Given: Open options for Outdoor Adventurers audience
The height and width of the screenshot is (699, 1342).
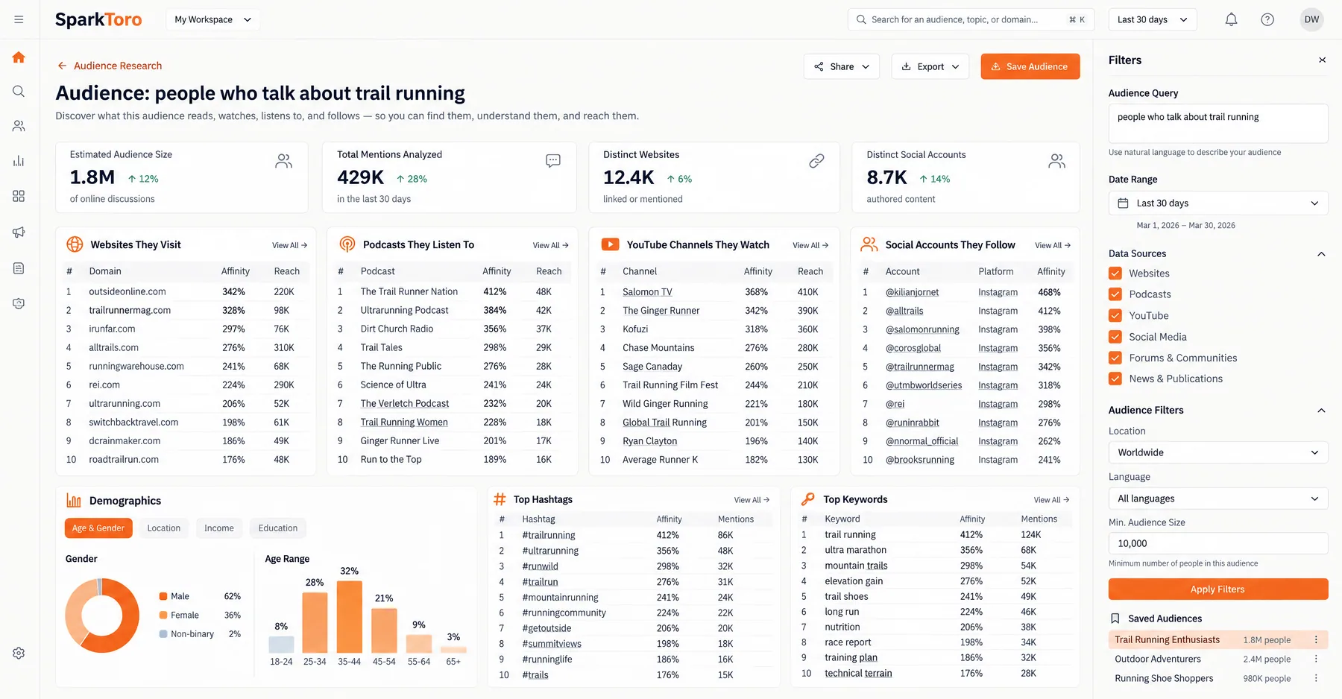Looking at the screenshot, I should coord(1316,659).
